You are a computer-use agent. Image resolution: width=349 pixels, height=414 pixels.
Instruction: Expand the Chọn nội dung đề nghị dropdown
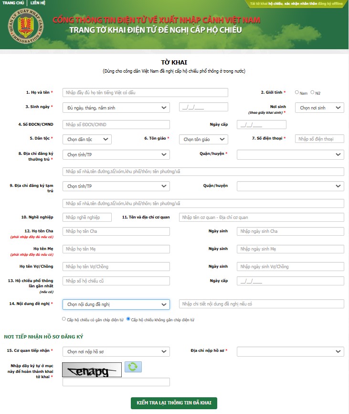point(116,305)
